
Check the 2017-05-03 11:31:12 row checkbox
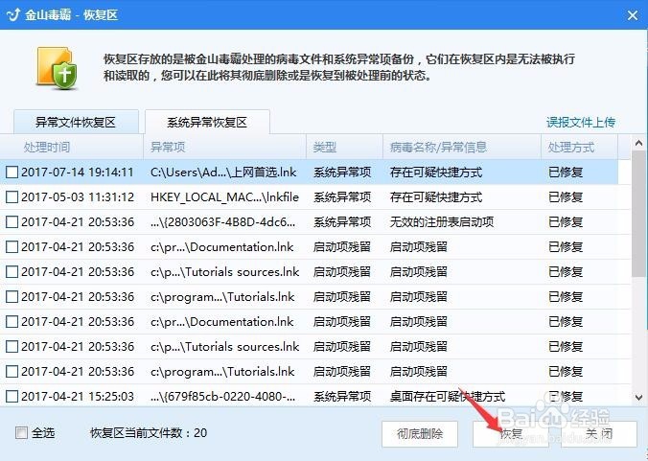point(12,197)
